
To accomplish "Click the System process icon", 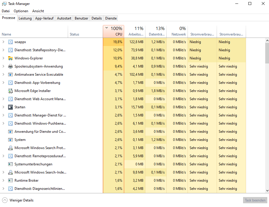I will coord(10,140).
